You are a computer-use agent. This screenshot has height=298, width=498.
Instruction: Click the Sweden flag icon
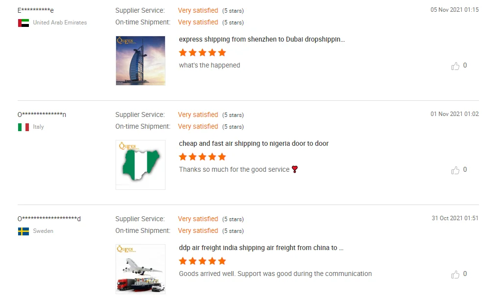pos(24,231)
